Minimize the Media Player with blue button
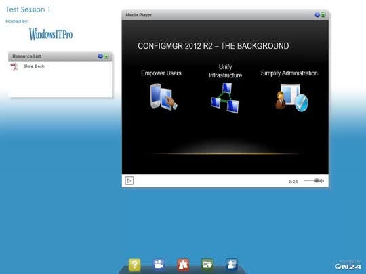 pyautogui.click(x=317, y=15)
